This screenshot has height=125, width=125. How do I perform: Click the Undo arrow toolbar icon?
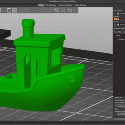point(70,10)
